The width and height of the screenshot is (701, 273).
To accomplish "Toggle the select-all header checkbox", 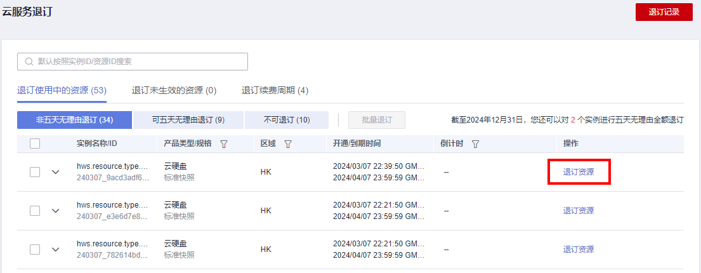I will pyautogui.click(x=36, y=144).
